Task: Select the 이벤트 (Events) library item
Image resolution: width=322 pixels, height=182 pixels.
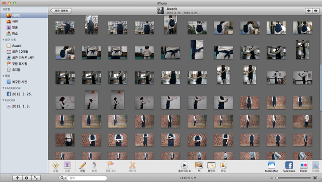Action: point(24,16)
